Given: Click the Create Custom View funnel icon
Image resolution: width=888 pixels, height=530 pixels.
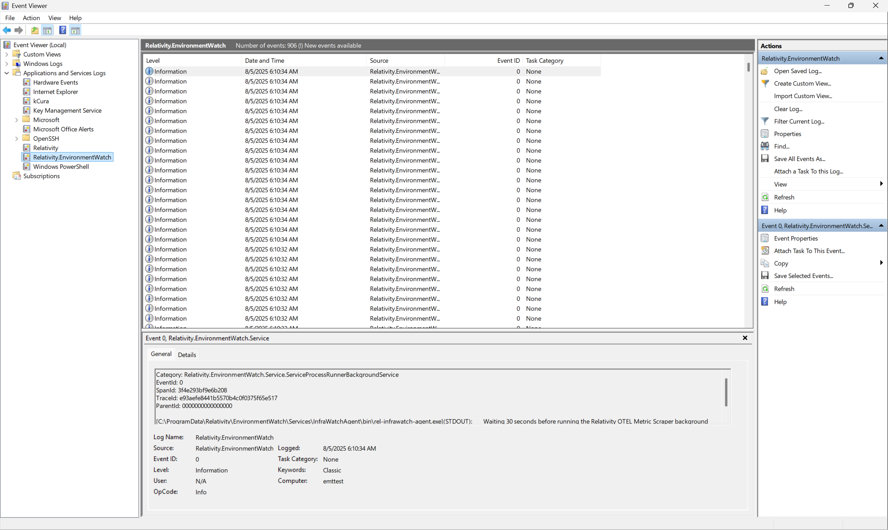Looking at the screenshot, I should click(765, 83).
